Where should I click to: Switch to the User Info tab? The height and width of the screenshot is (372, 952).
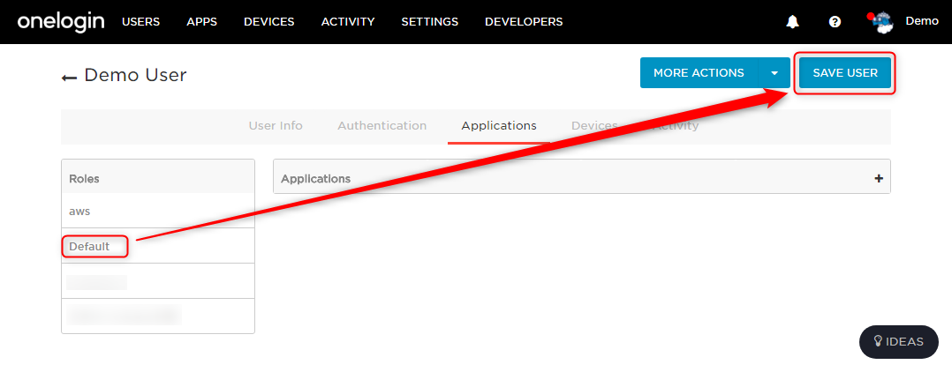pyautogui.click(x=276, y=126)
